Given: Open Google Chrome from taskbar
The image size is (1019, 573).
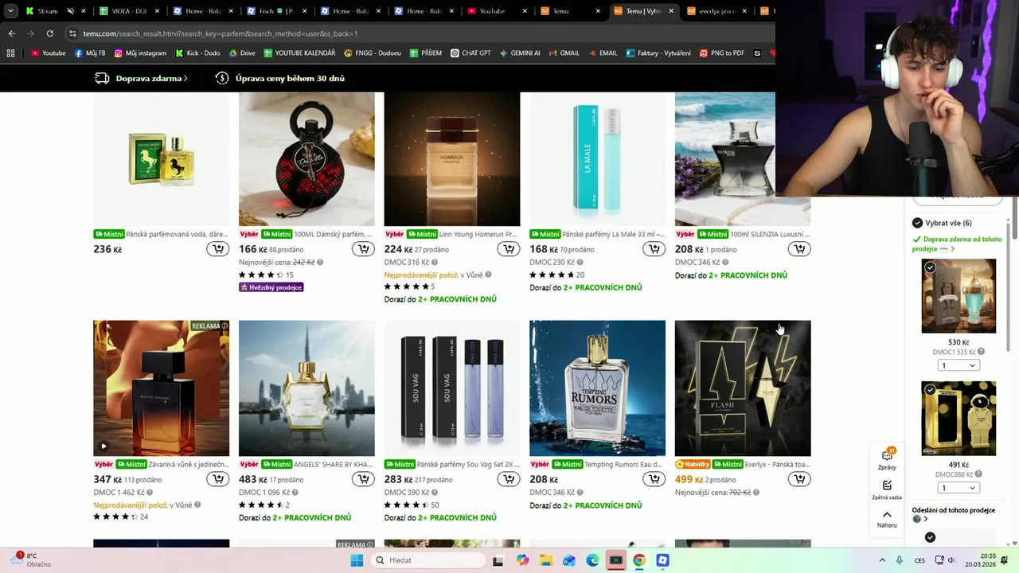Looking at the screenshot, I should click(x=639, y=560).
